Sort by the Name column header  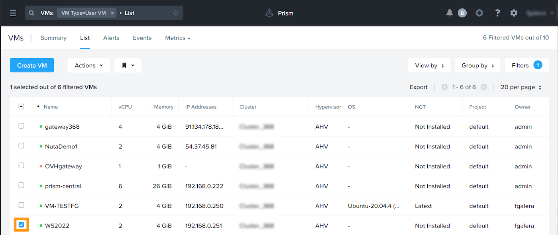click(x=51, y=107)
